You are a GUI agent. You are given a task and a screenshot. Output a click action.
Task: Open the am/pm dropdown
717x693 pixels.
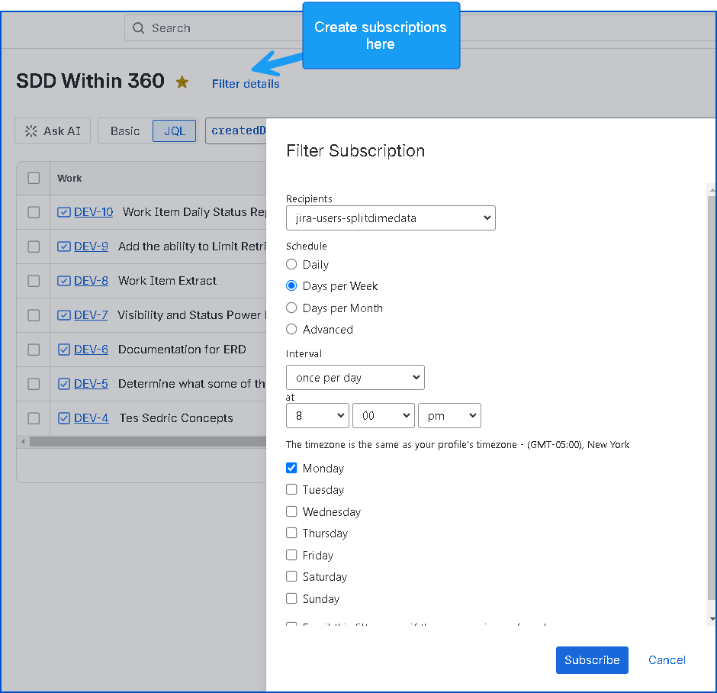(x=449, y=415)
